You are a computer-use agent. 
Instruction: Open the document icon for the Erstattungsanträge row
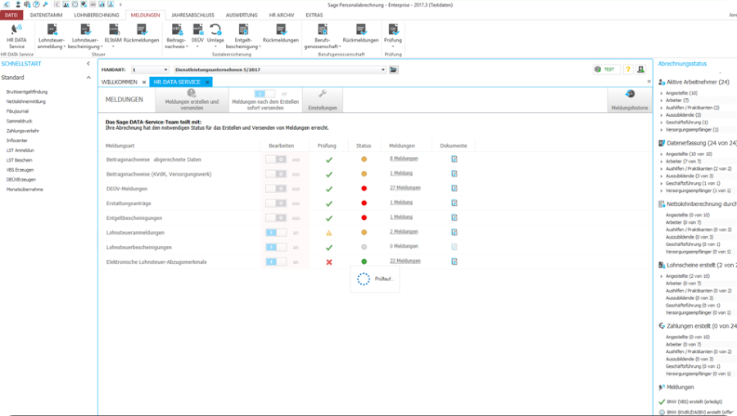coord(454,203)
